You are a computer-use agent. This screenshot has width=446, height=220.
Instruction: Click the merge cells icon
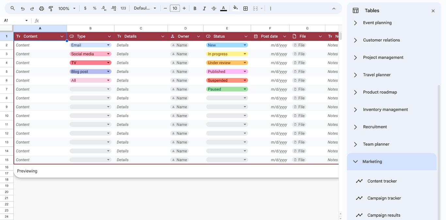pos(256,8)
